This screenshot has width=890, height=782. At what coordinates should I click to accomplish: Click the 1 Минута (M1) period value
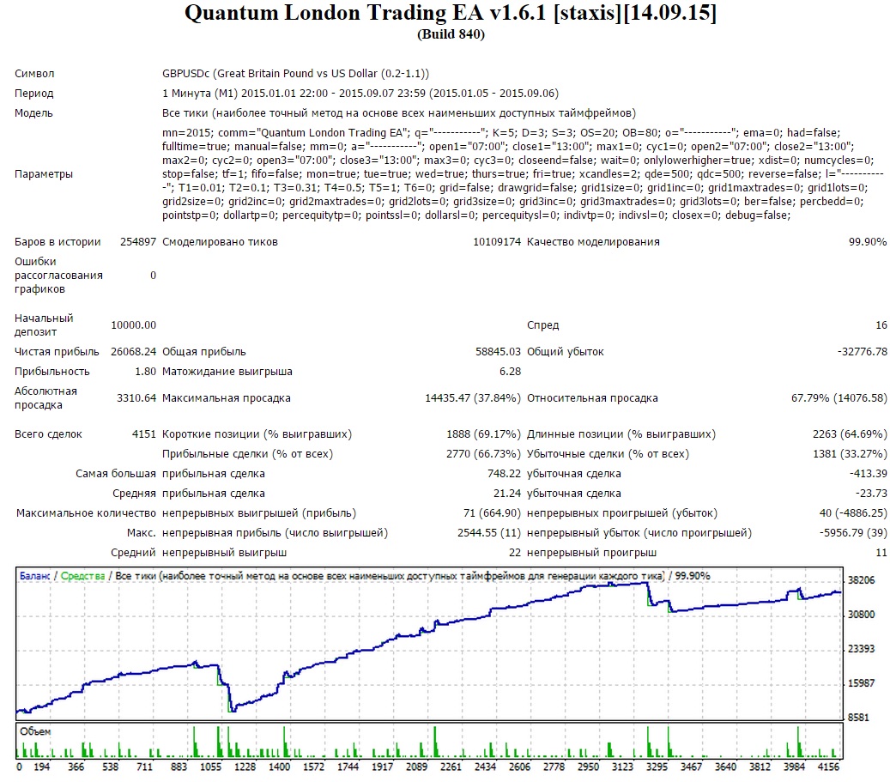click(360, 93)
